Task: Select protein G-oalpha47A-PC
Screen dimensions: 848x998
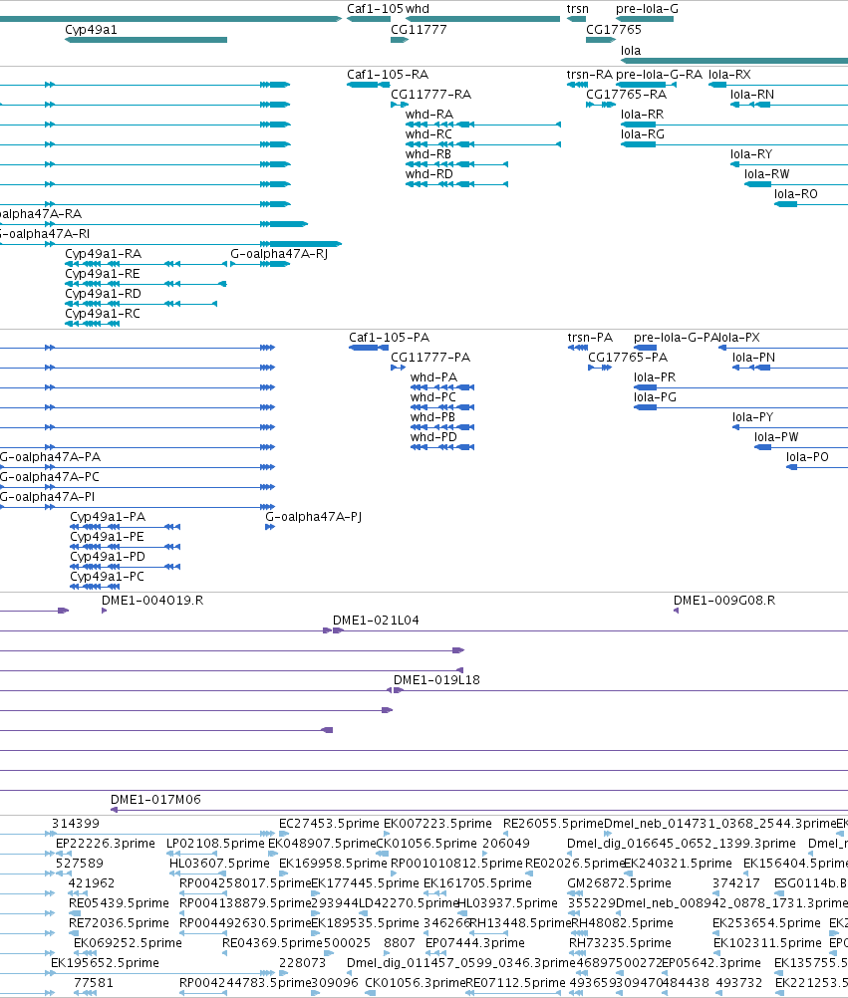Action: click(x=138, y=487)
